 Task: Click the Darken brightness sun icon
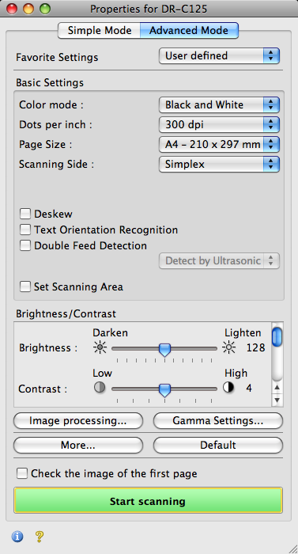pyautogui.click(x=100, y=348)
